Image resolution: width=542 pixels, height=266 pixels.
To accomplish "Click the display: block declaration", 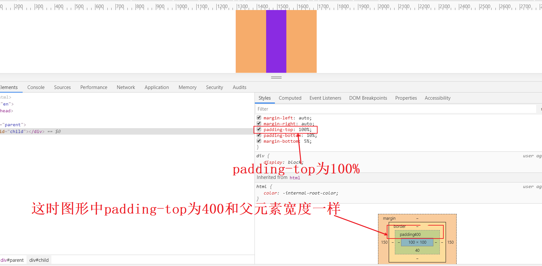I will coord(284,162).
